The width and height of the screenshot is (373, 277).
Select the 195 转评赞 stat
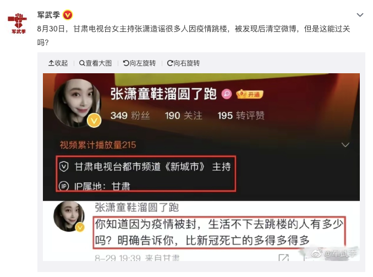click(241, 116)
